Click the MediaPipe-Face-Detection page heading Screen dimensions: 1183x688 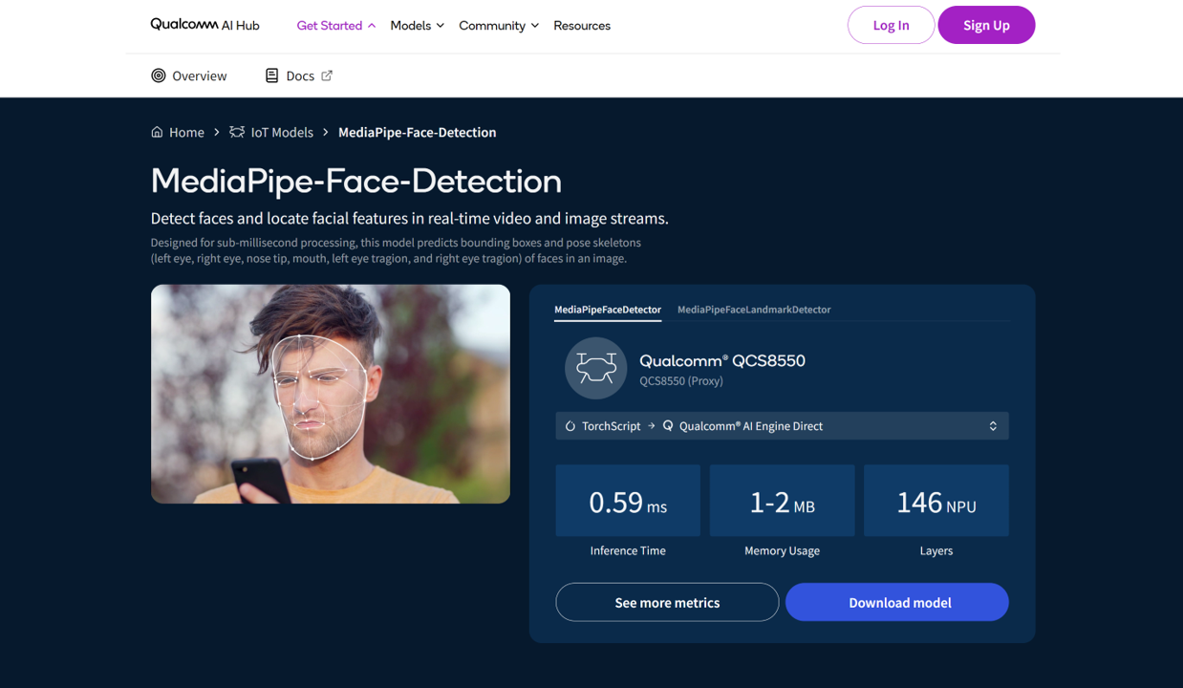(356, 181)
